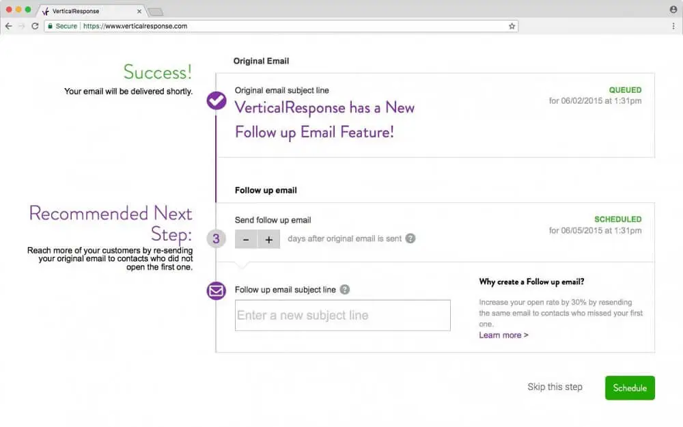The image size is (683, 427).
Task: Click 'Your email will be delivered shortly.' text
Action: [x=128, y=92]
